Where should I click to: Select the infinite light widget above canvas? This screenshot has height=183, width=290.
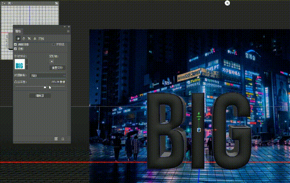point(227,3)
